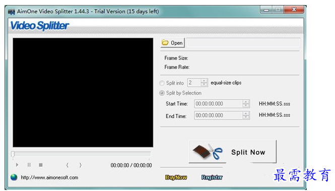The height and width of the screenshot is (191, 335).
Task: Select the Split by Selection radio button
Action: point(162,93)
